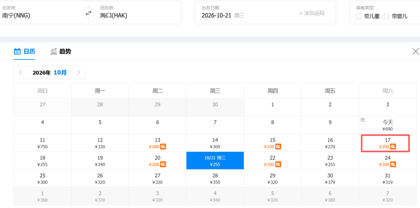Go to previous month arrow
This screenshot has width=420, height=208.
(20, 73)
